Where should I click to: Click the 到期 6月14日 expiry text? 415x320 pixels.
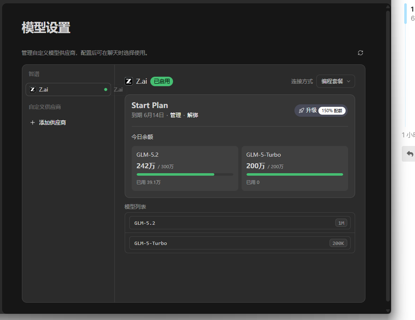[x=147, y=115]
